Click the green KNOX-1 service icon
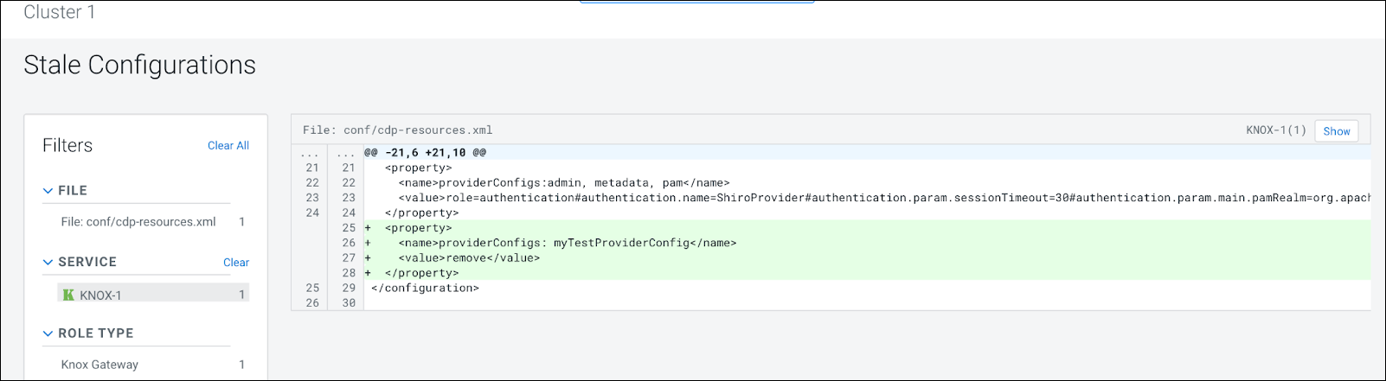 [x=68, y=295]
